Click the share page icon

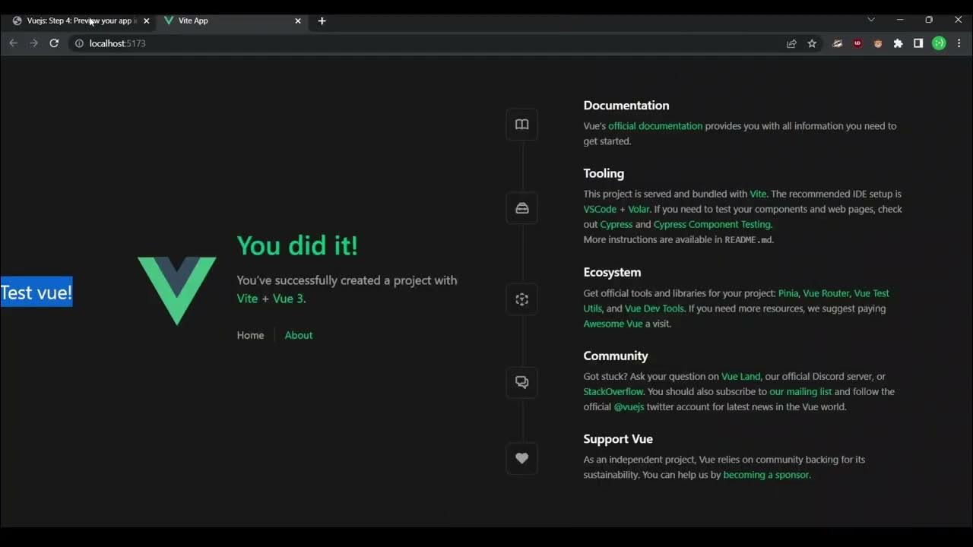click(x=791, y=43)
